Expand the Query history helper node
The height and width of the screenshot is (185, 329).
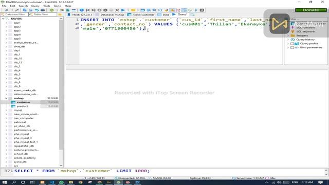pos(288,40)
